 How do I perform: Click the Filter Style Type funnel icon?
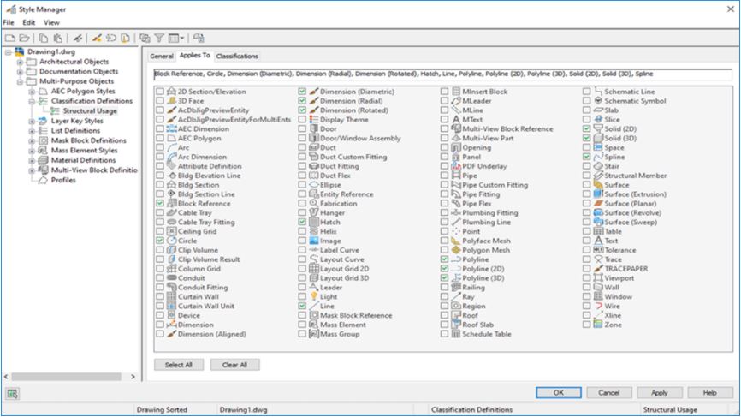tap(159, 39)
